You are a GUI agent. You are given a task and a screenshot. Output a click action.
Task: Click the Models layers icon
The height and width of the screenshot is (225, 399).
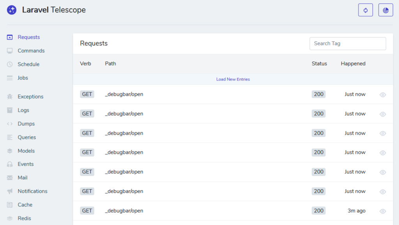10,151
